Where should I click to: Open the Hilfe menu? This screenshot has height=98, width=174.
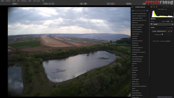pyautogui.click(x=43, y=1)
